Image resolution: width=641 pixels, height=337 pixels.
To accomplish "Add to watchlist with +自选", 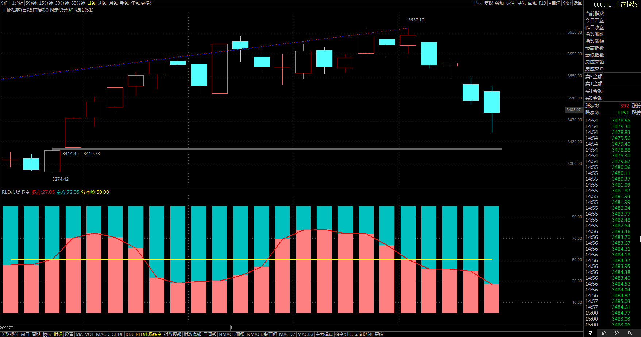I will pyautogui.click(x=555, y=3).
